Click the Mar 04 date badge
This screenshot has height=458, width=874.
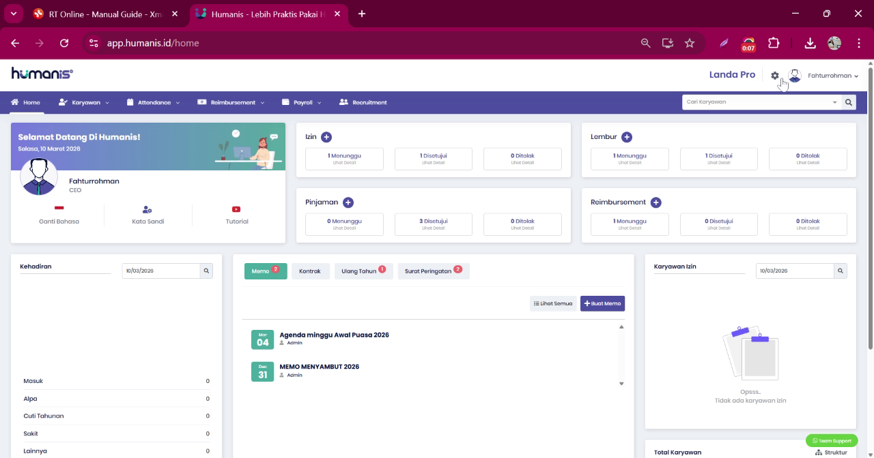coord(263,339)
